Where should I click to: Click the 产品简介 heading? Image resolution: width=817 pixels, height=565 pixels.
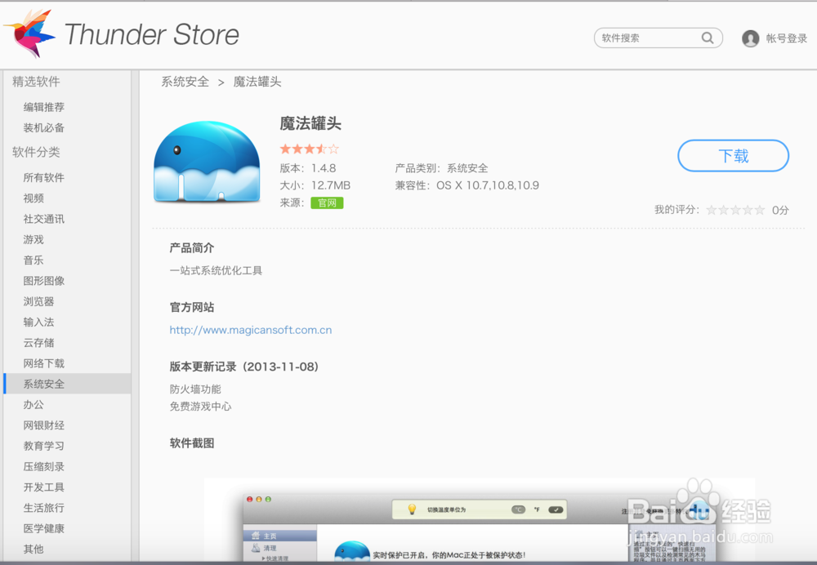click(192, 248)
